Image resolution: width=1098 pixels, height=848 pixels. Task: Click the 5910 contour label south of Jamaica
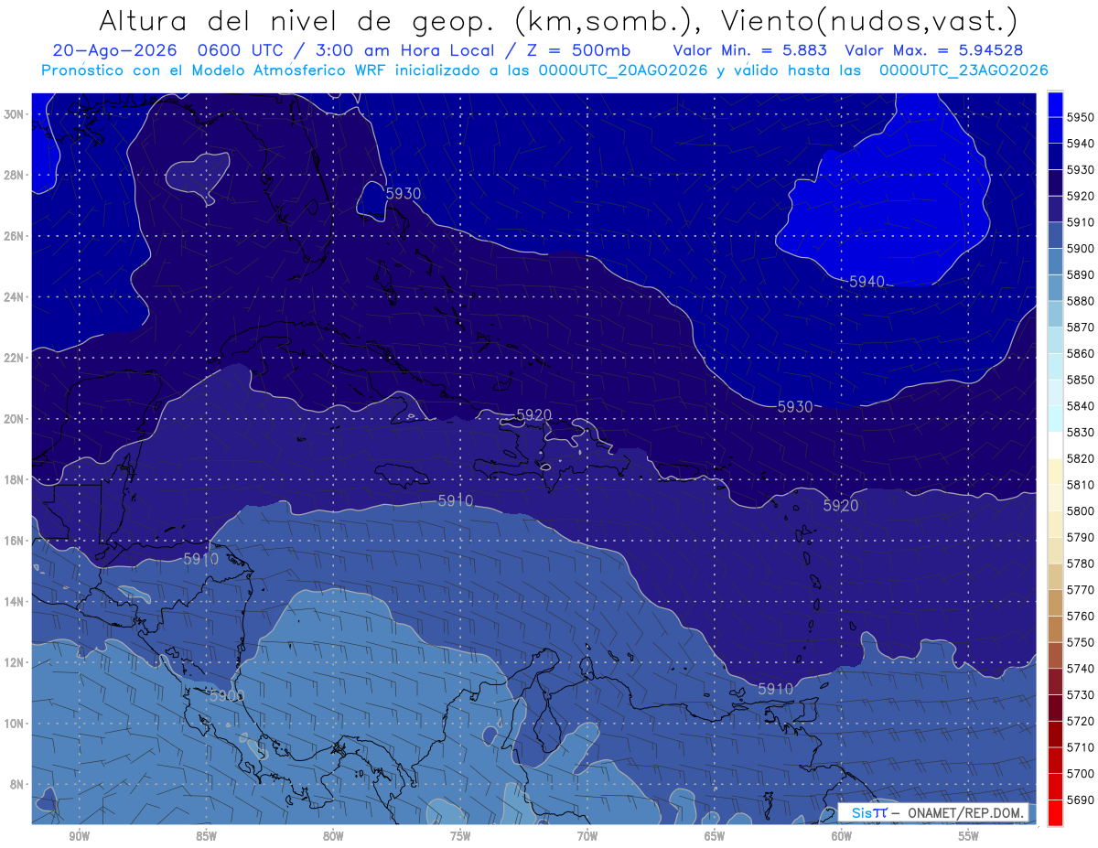click(456, 500)
